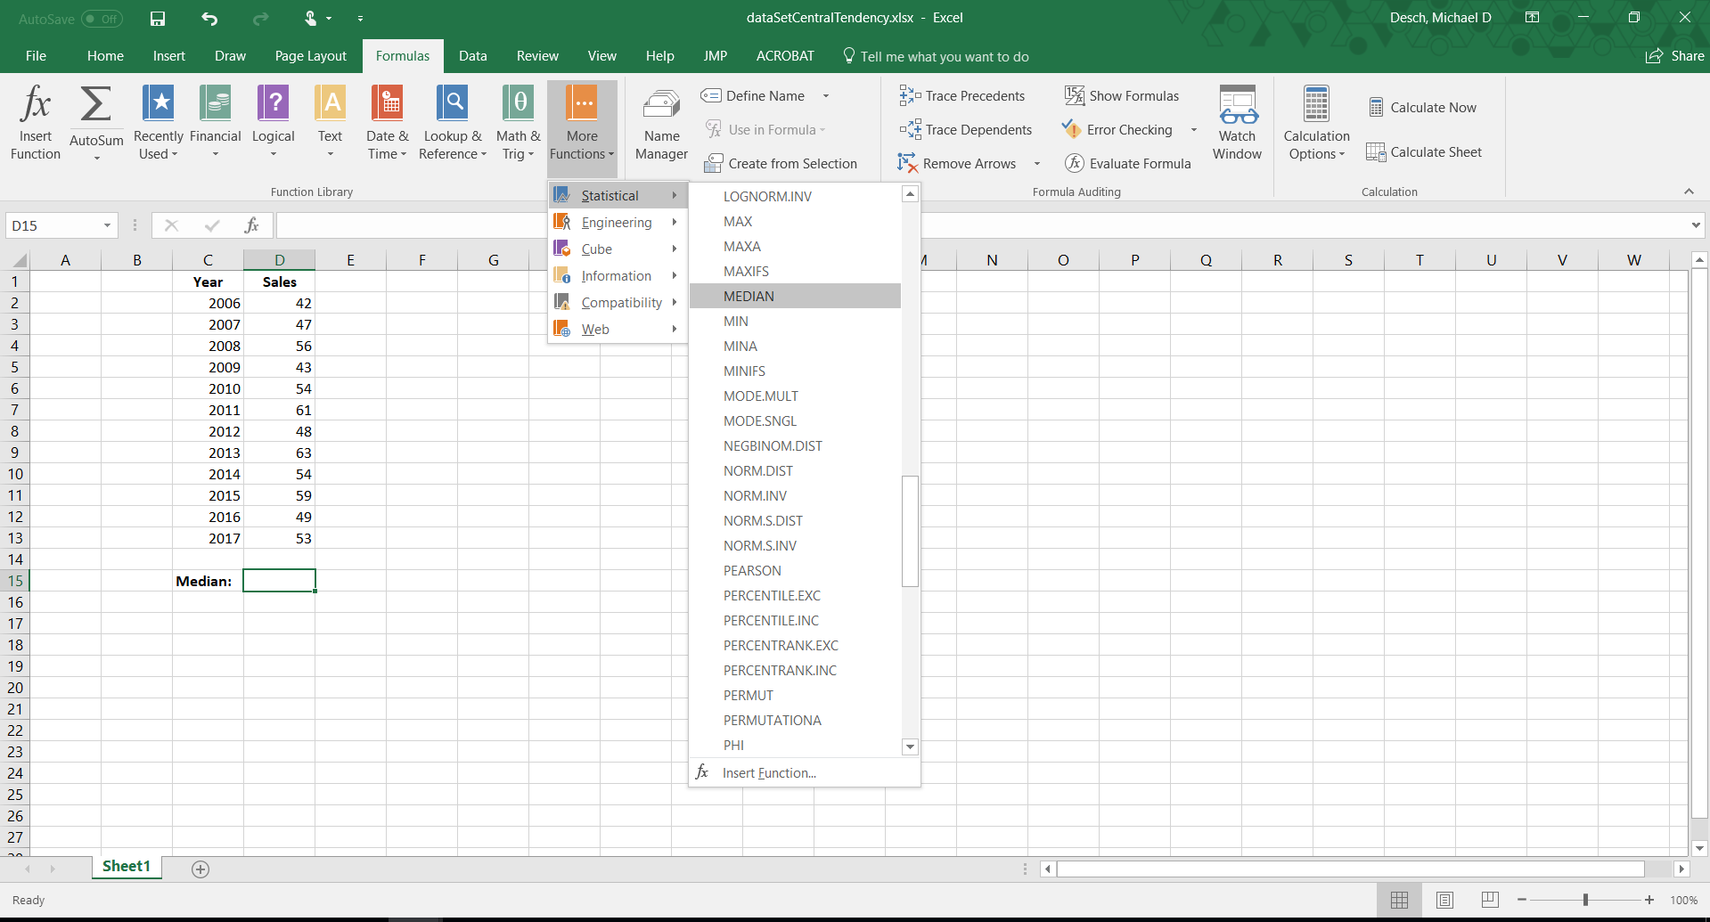Open the Calculation Options dropdown
Viewport: 1710px width, 922px height.
coord(1316,122)
